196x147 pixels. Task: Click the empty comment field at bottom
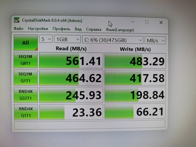pos(90,125)
